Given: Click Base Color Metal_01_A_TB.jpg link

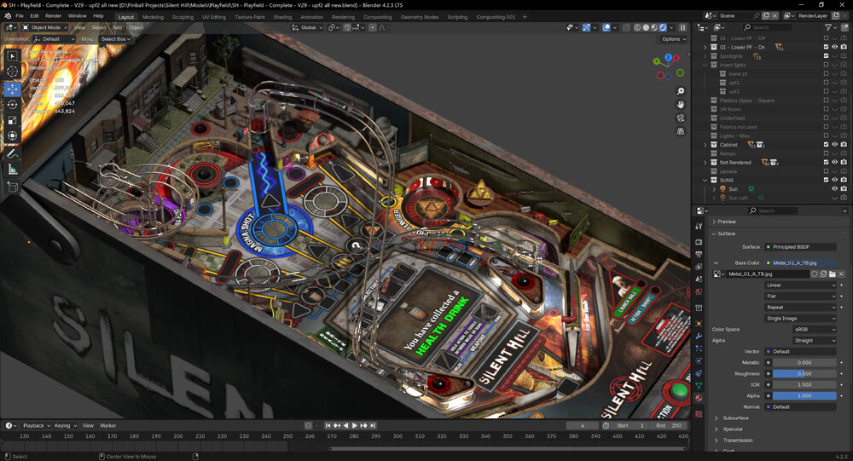Looking at the screenshot, I should 800,262.
